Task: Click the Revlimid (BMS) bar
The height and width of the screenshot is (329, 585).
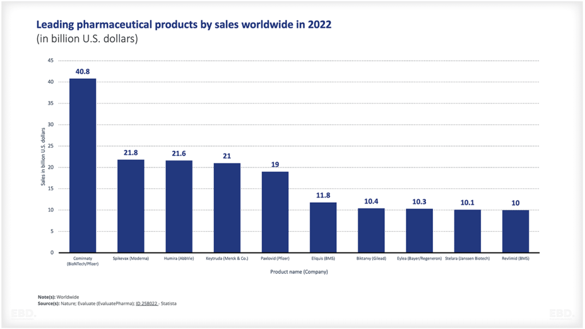Action: [x=515, y=231]
